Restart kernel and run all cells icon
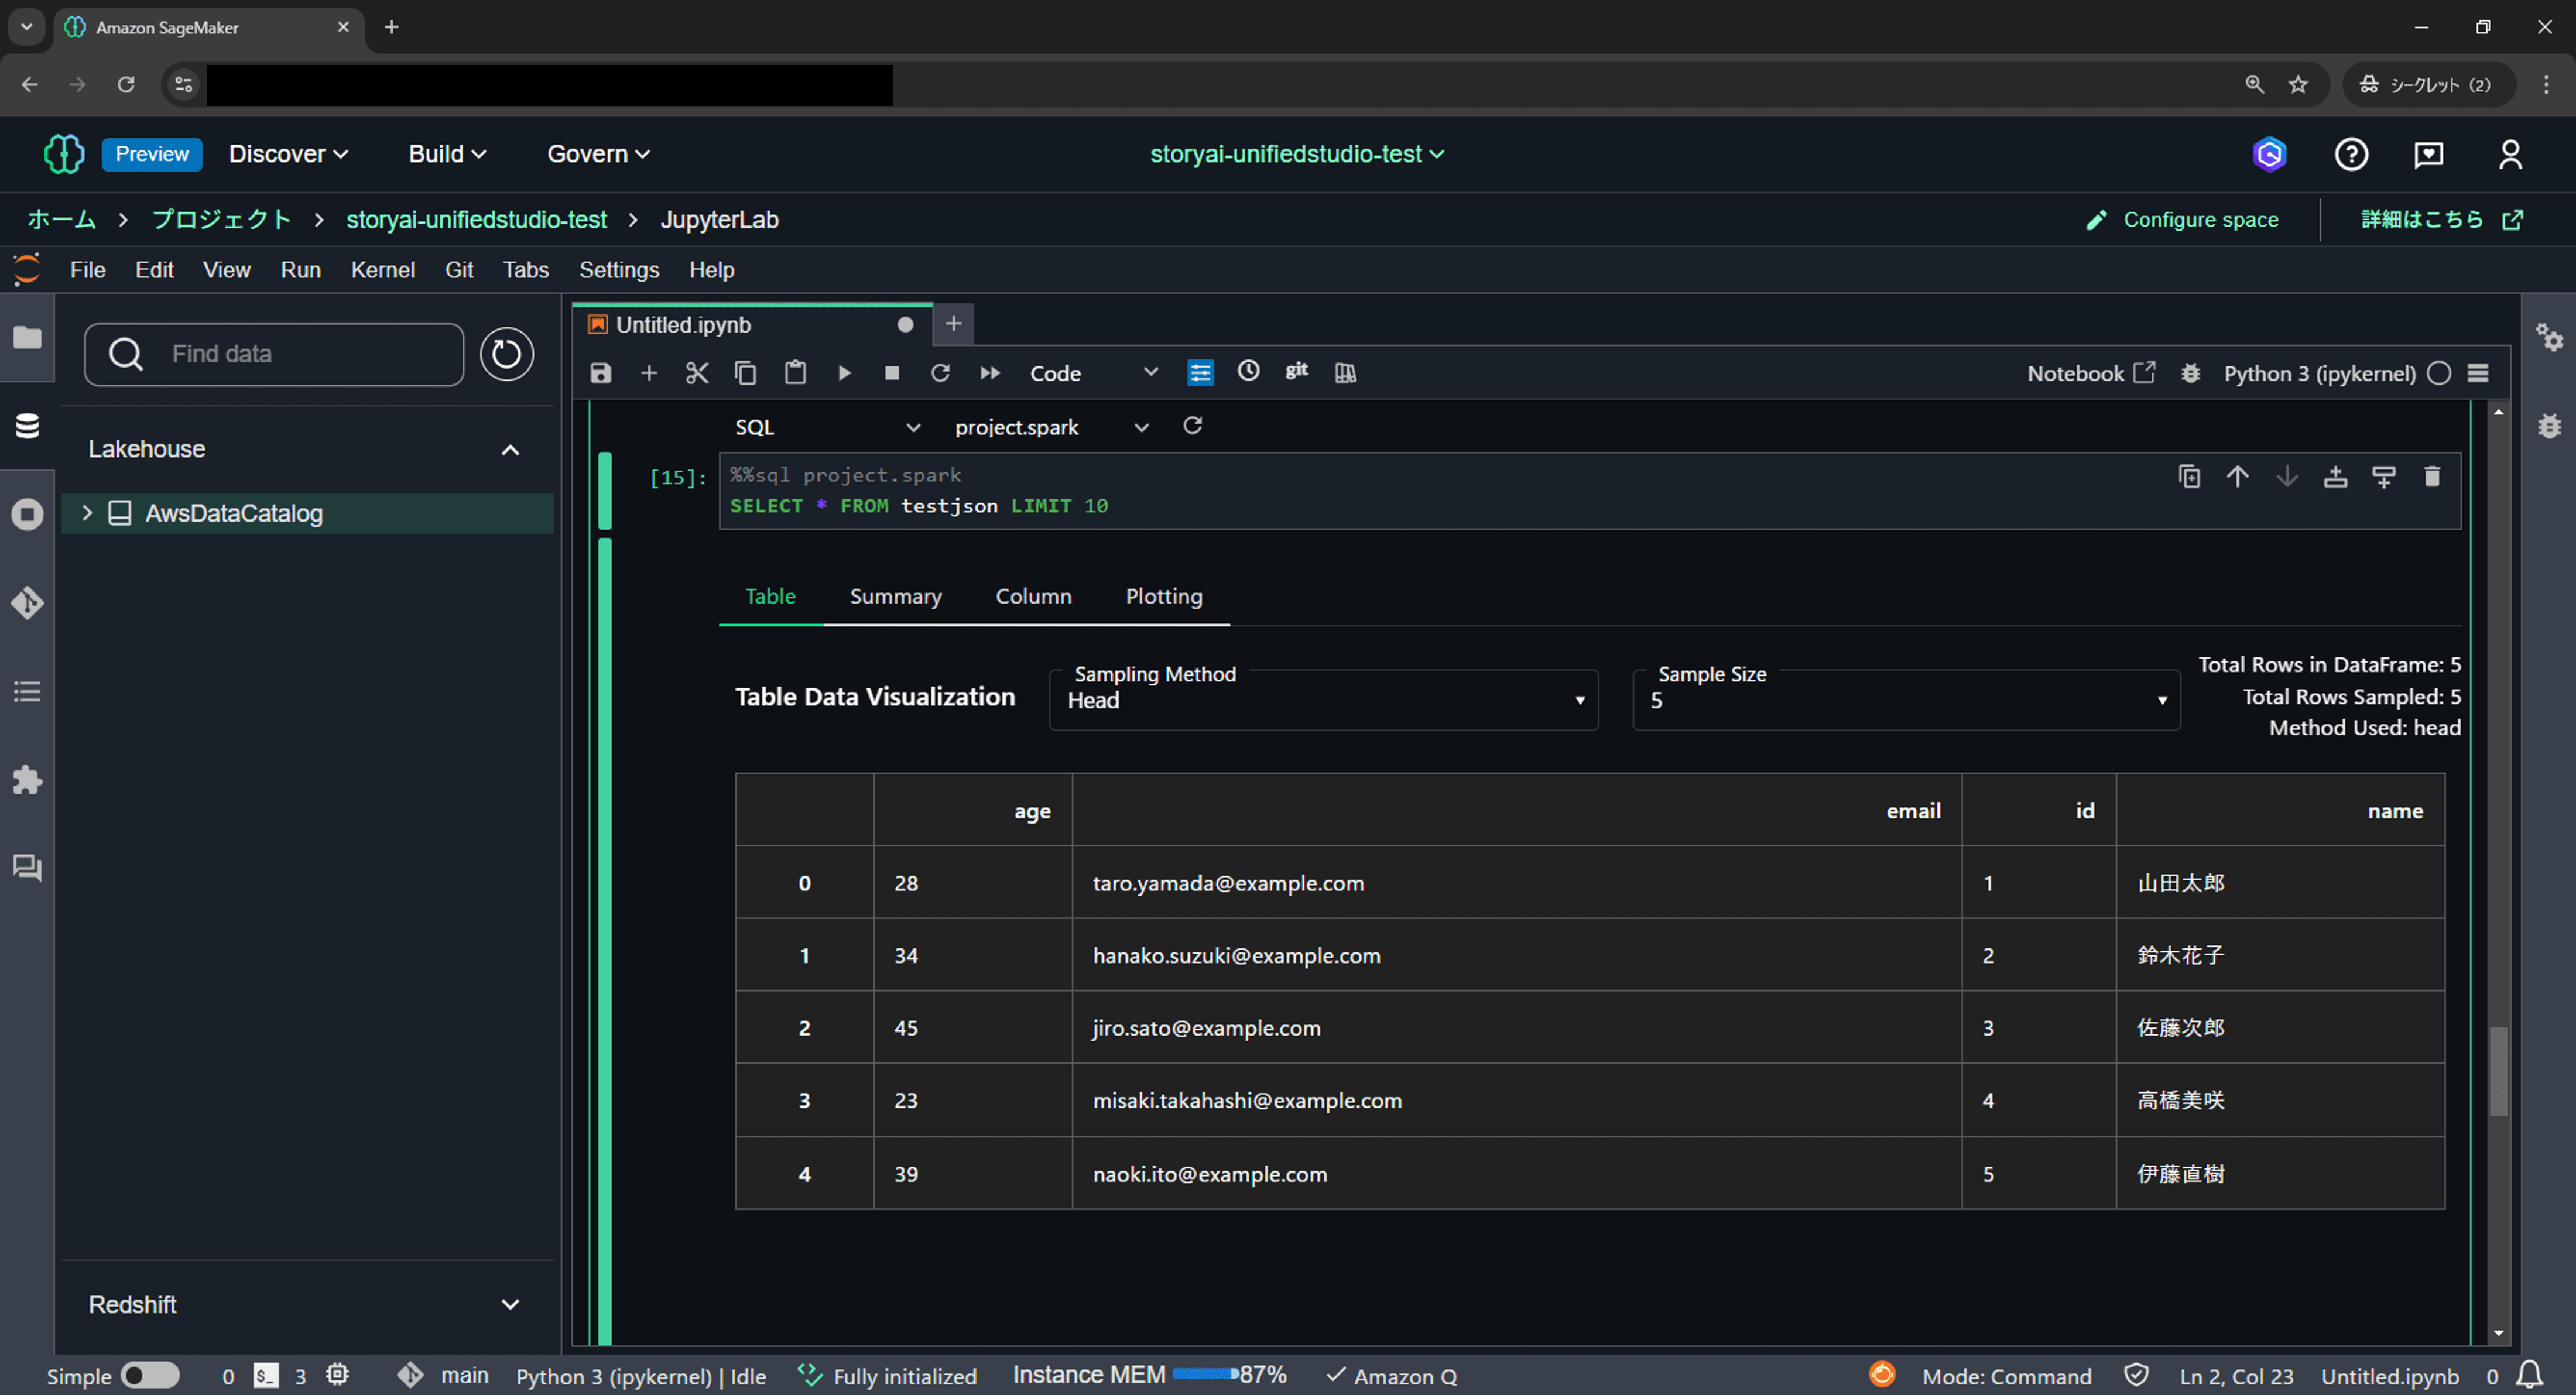 pos(990,373)
